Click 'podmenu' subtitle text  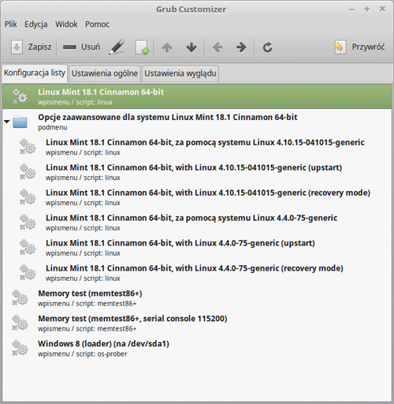[53, 128]
